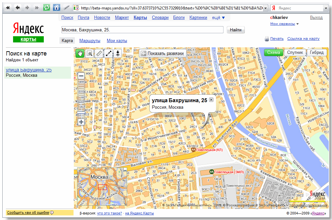The image size is (332, 220).
Task: Open Карты in top navigation
Action: tap(140, 18)
